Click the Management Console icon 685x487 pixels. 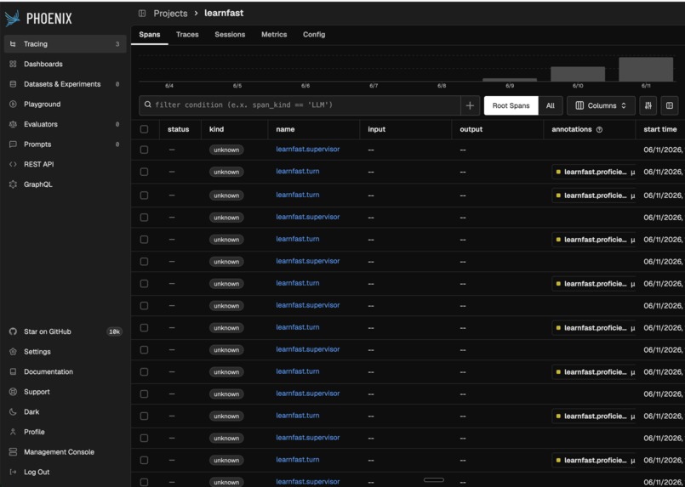click(13, 452)
